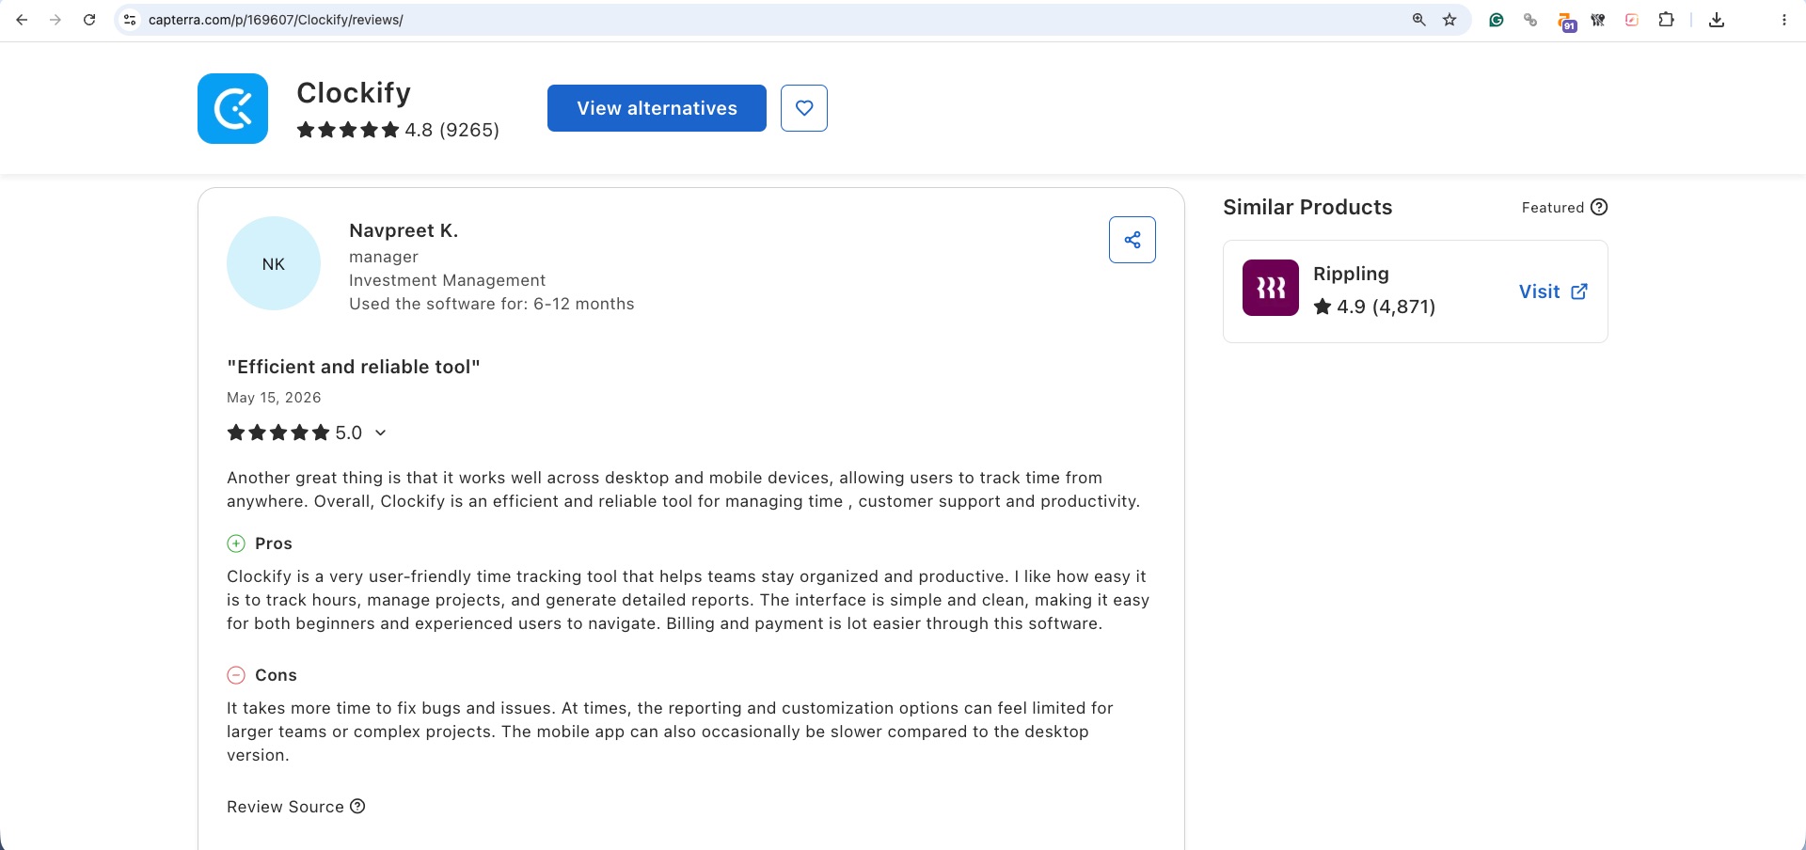This screenshot has height=850, width=1806.
Task: Reload the Capterra page
Action: click(89, 20)
